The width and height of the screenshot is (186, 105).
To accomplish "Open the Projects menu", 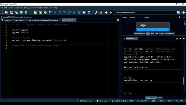I will pyautogui.click(x=40, y=8).
